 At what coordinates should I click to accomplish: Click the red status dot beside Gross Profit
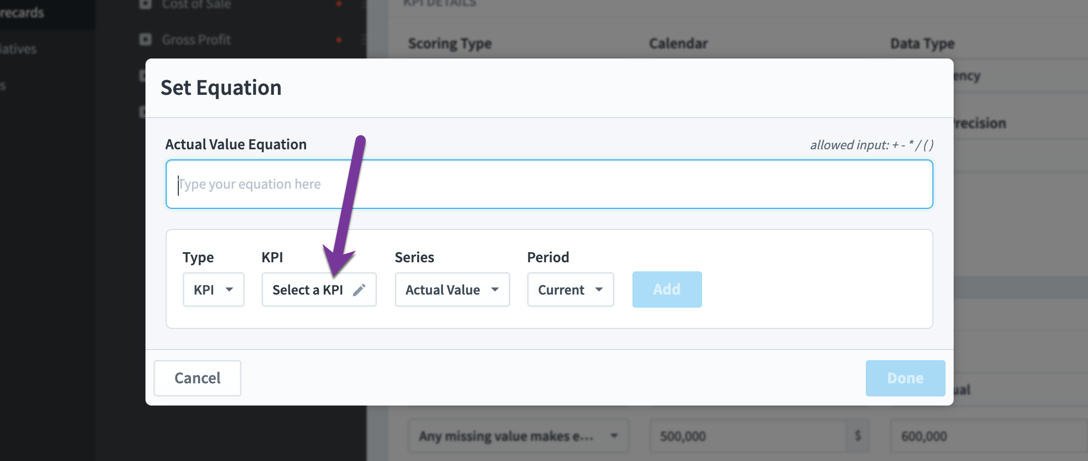click(x=339, y=40)
